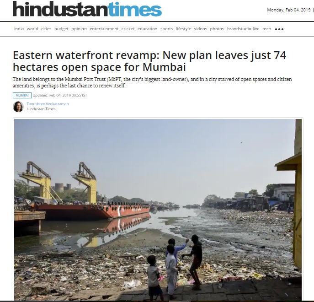Open the brandstudio-live section
The width and height of the screenshot is (314, 302).
[243, 29]
